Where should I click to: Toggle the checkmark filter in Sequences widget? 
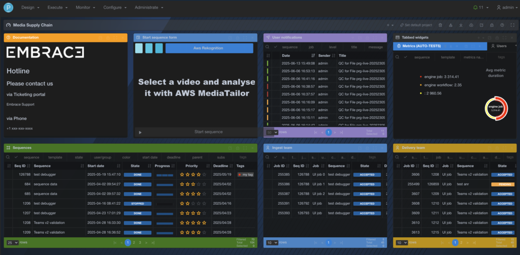[16, 157]
